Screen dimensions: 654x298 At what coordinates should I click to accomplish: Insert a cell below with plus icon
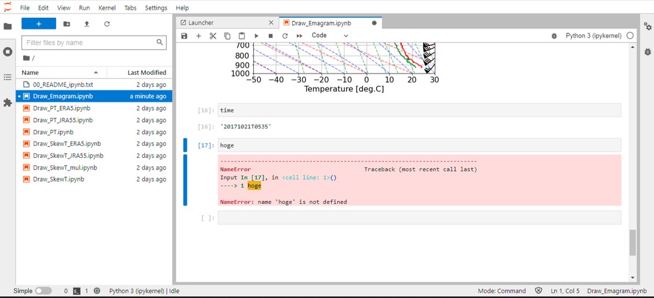pos(198,36)
